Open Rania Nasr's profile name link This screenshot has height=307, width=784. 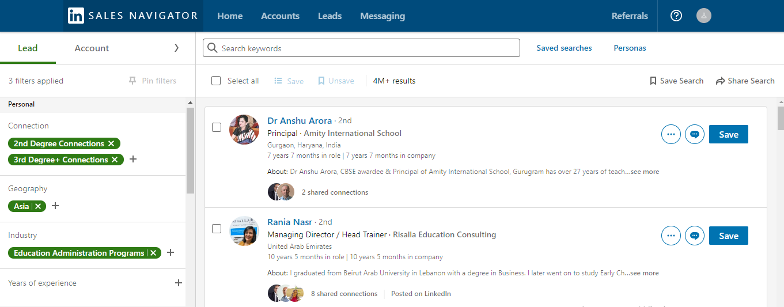[290, 222]
